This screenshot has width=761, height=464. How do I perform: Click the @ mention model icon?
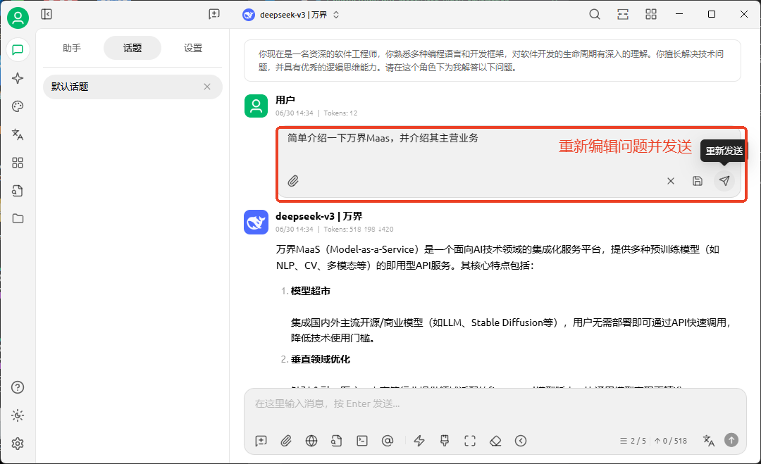387,441
